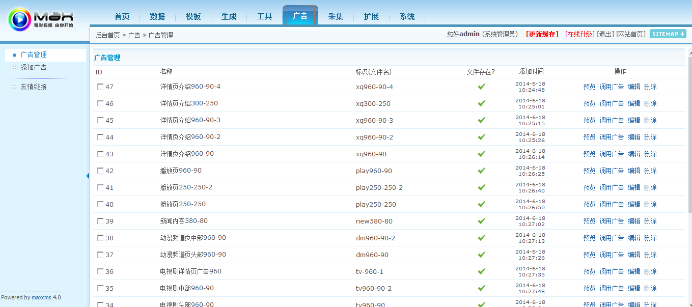Check the checkbox for ad ID 47

tap(100, 87)
